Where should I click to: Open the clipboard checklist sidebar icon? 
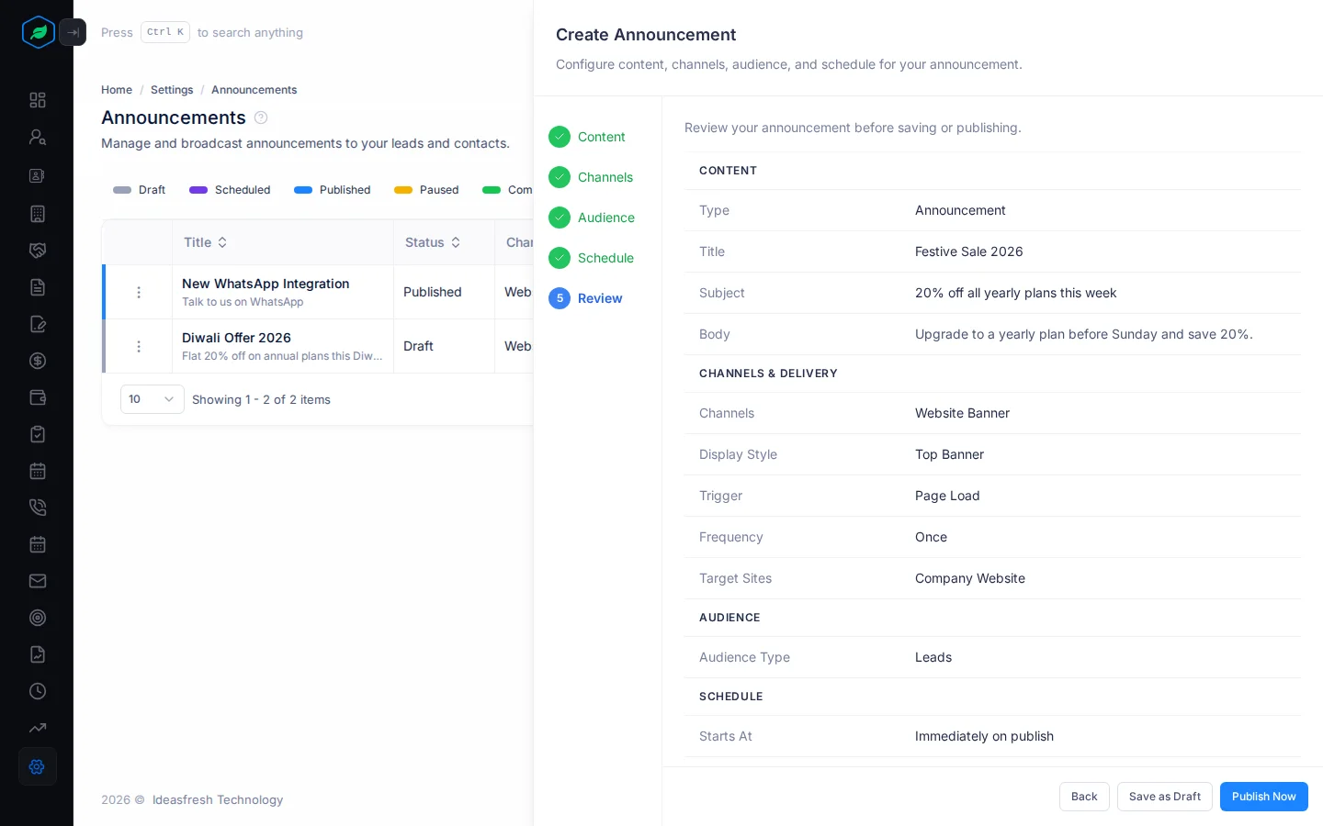click(x=38, y=434)
